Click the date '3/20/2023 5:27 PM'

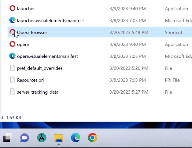(x=129, y=92)
